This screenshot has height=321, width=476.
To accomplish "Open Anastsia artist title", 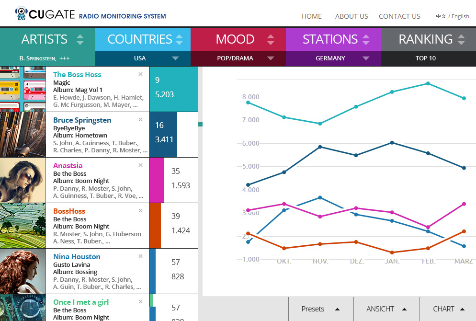I will tap(68, 165).
